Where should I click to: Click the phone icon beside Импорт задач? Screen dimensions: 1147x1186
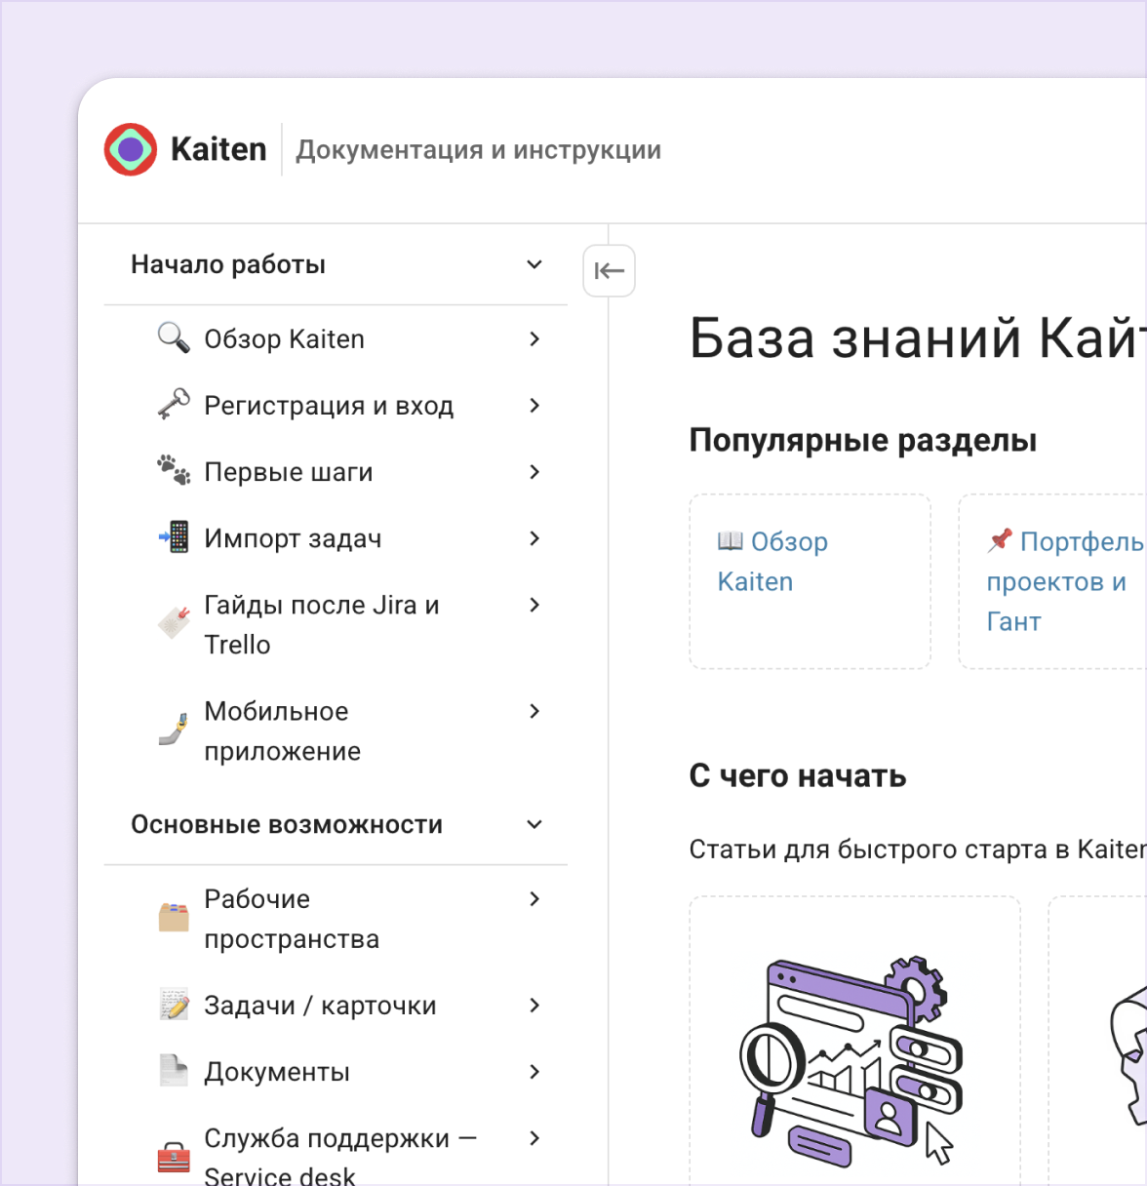coord(174,537)
